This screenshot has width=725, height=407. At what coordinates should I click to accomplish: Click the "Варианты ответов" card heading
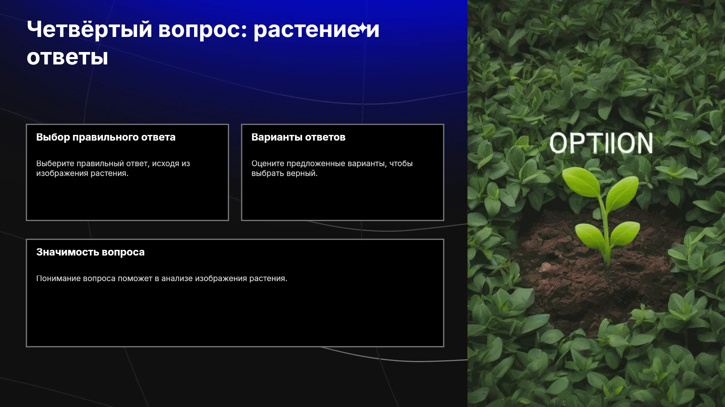[298, 137]
